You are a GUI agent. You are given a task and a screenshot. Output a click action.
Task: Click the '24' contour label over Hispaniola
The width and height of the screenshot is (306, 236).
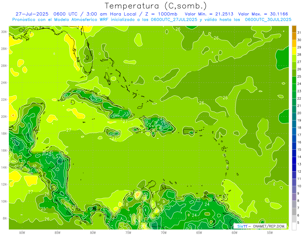point(160,119)
